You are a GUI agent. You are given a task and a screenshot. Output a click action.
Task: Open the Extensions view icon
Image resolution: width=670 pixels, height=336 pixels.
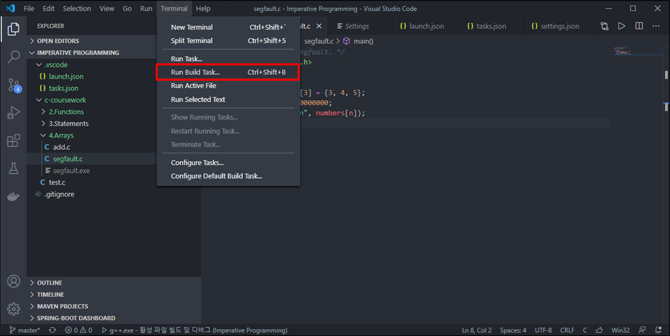pyautogui.click(x=13, y=141)
